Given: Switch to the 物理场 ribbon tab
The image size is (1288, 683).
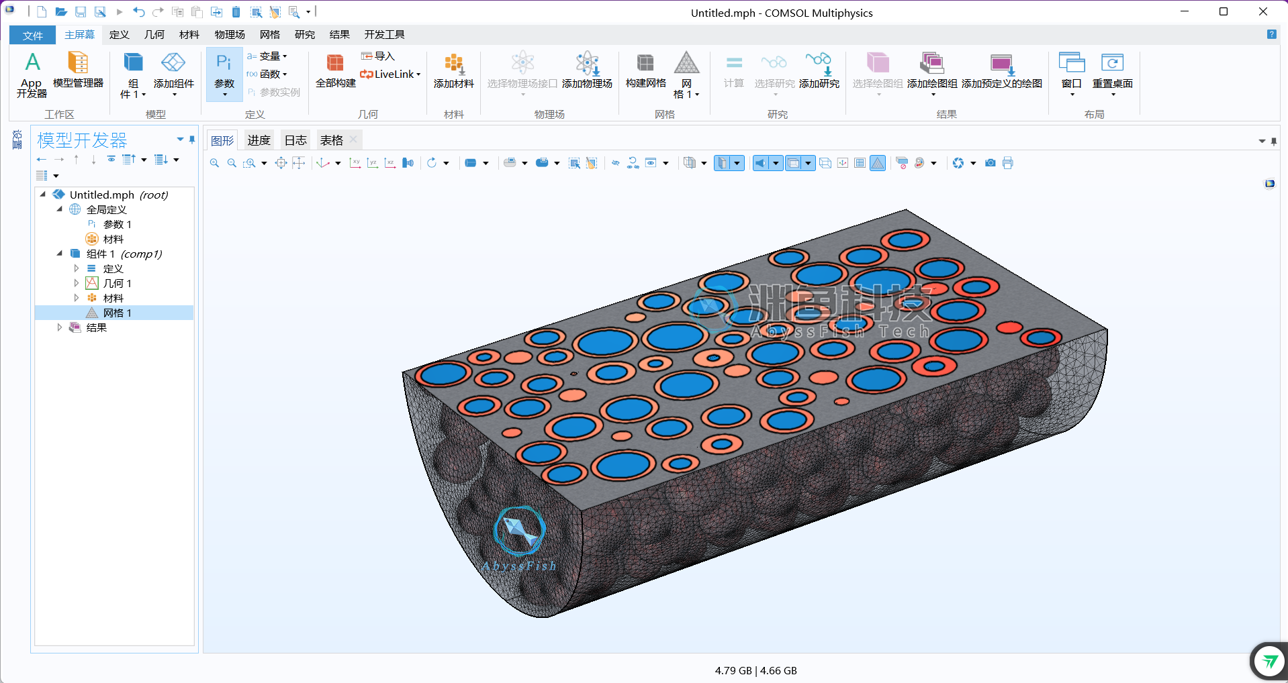Looking at the screenshot, I should point(230,35).
